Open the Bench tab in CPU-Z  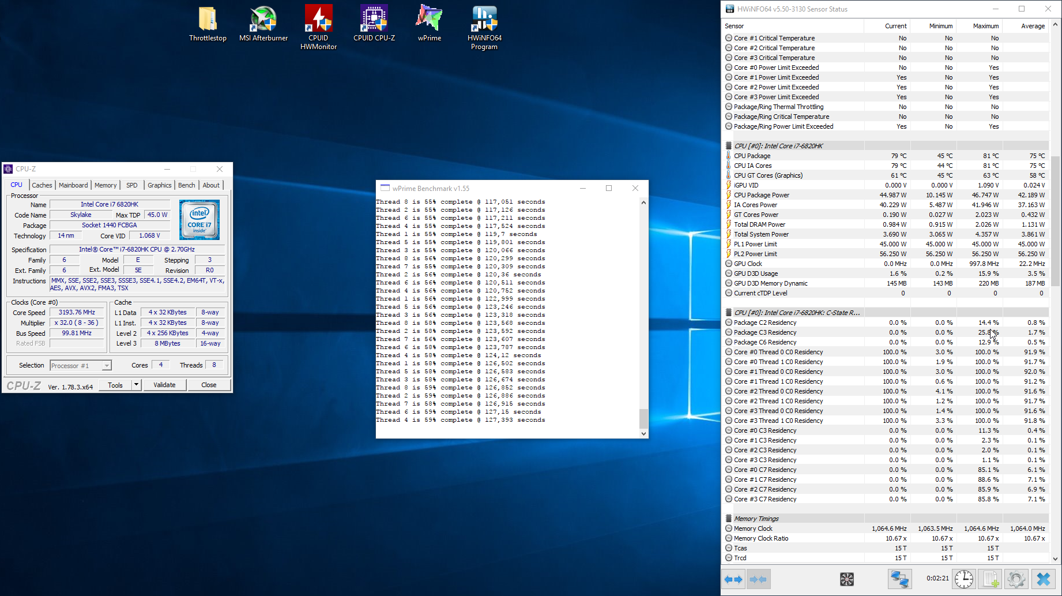(186, 185)
